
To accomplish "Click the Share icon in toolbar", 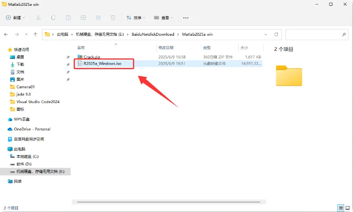I will coord(98,17).
